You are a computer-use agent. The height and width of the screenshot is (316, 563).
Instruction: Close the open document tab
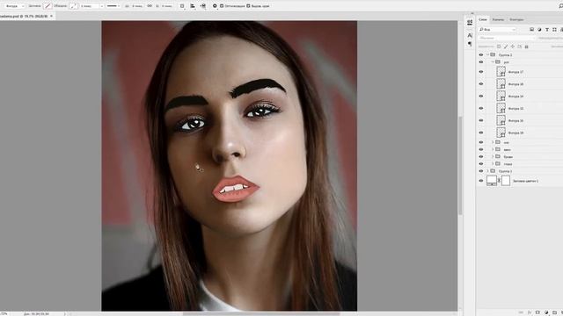click(x=51, y=16)
